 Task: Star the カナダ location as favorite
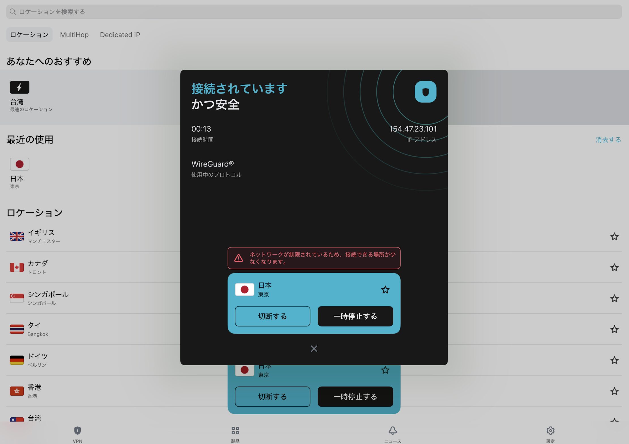pos(615,267)
